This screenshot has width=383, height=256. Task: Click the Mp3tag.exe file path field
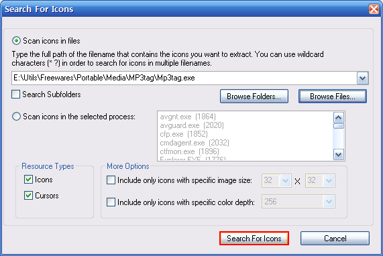184,78
